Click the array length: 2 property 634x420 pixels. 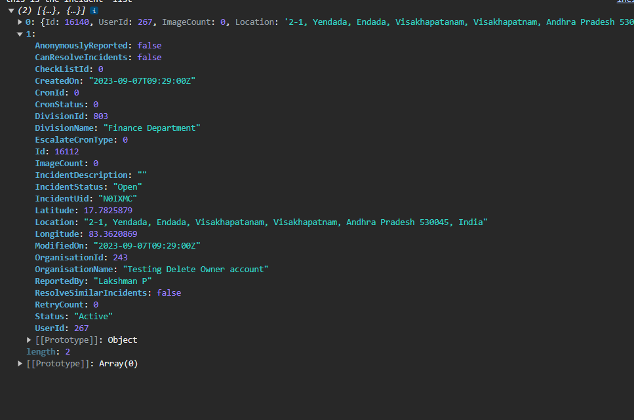[48, 352]
